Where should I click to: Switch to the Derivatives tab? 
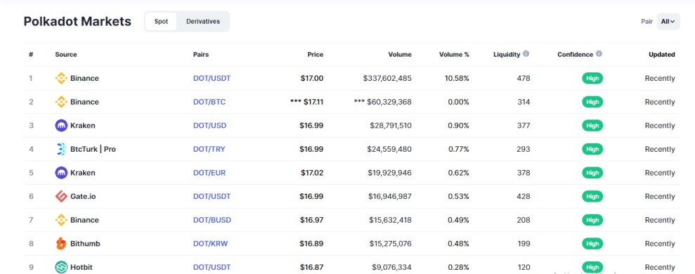[x=202, y=21]
